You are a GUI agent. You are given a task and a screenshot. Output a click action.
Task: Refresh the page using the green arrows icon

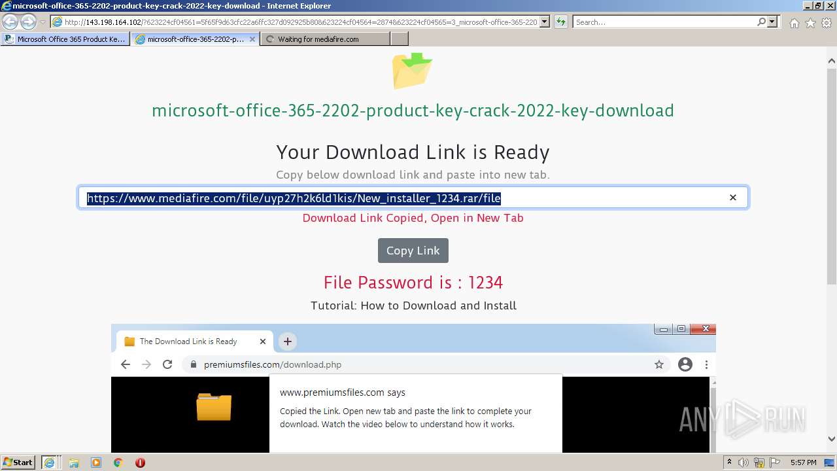(561, 22)
